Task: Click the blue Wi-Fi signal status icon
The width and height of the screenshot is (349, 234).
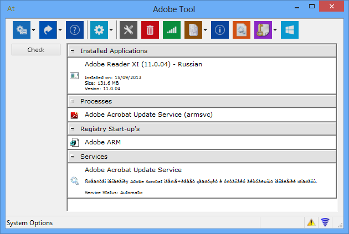Action: pos(325,222)
